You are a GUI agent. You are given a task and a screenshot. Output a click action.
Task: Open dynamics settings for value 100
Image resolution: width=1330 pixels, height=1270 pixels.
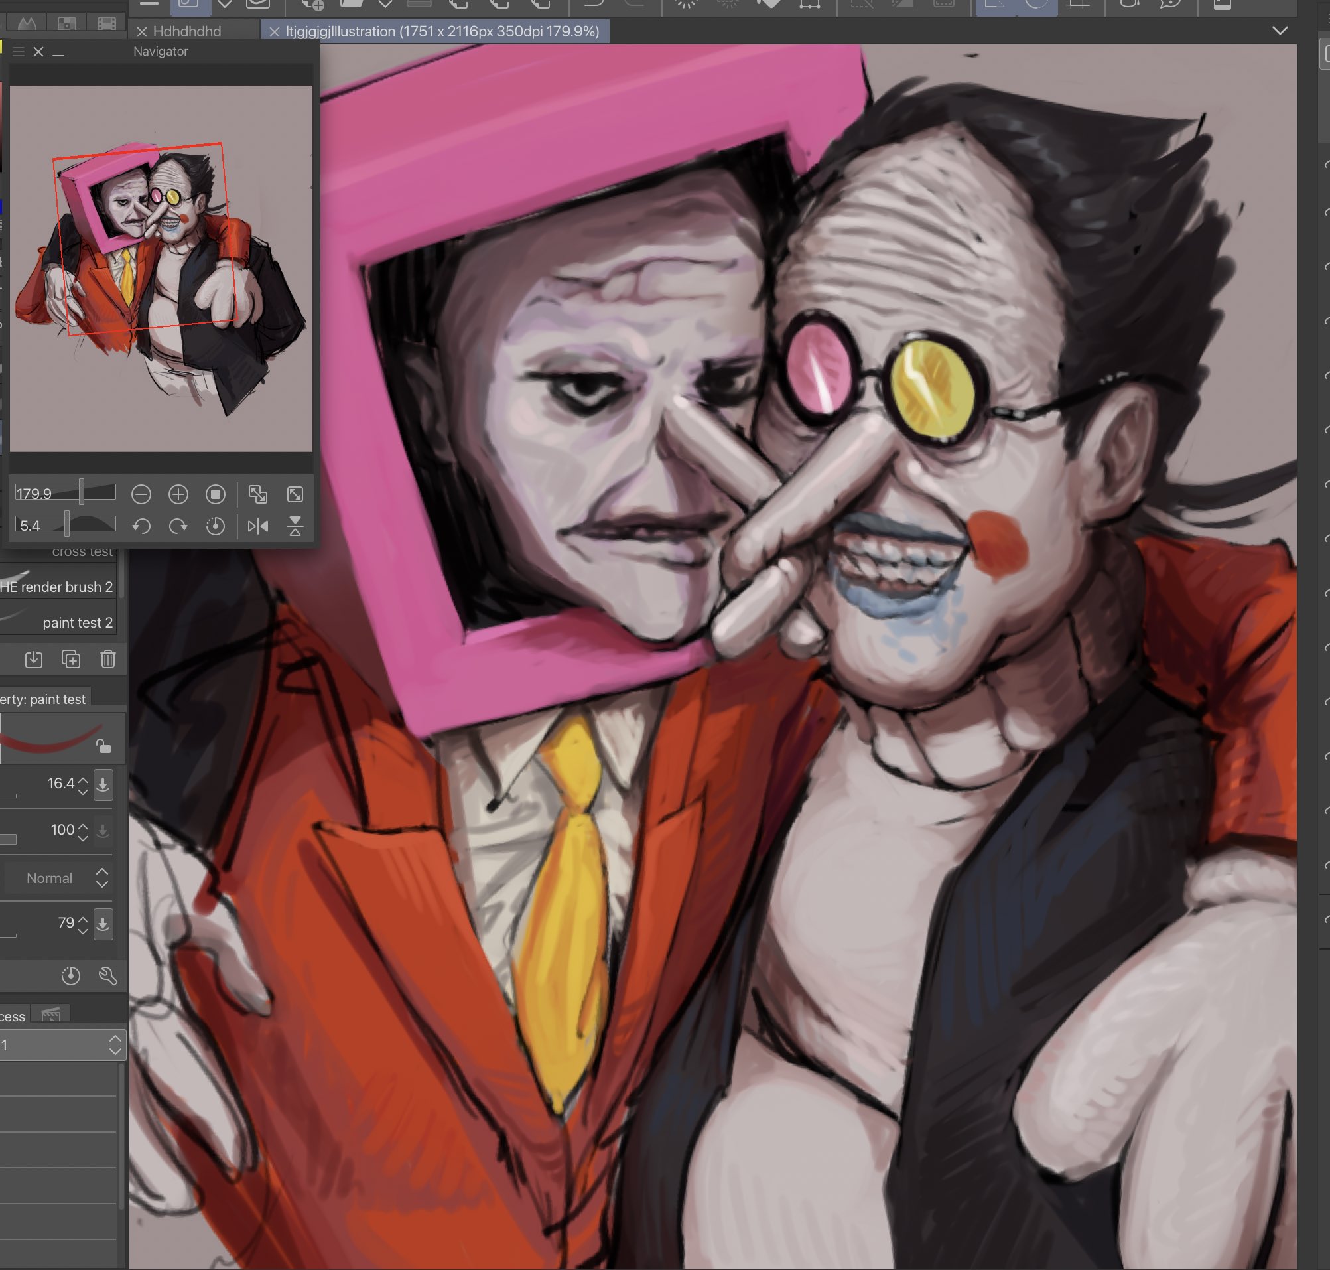(x=103, y=831)
